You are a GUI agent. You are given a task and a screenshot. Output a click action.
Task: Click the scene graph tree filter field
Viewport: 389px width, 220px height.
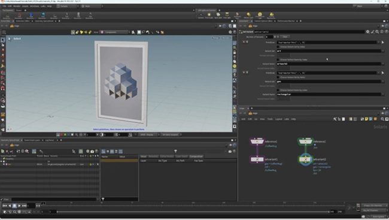pyautogui.click(x=54, y=199)
